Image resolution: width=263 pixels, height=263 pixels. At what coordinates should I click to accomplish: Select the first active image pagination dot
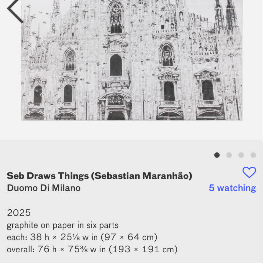tap(217, 155)
